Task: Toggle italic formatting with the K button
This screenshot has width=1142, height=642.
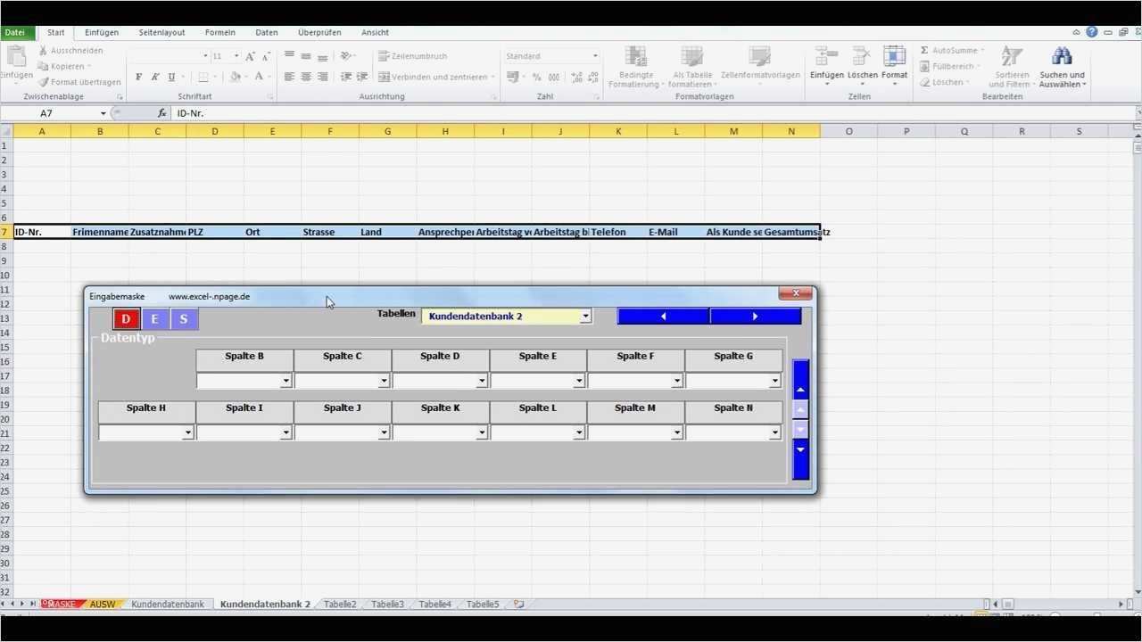Action: pos(153,78)
